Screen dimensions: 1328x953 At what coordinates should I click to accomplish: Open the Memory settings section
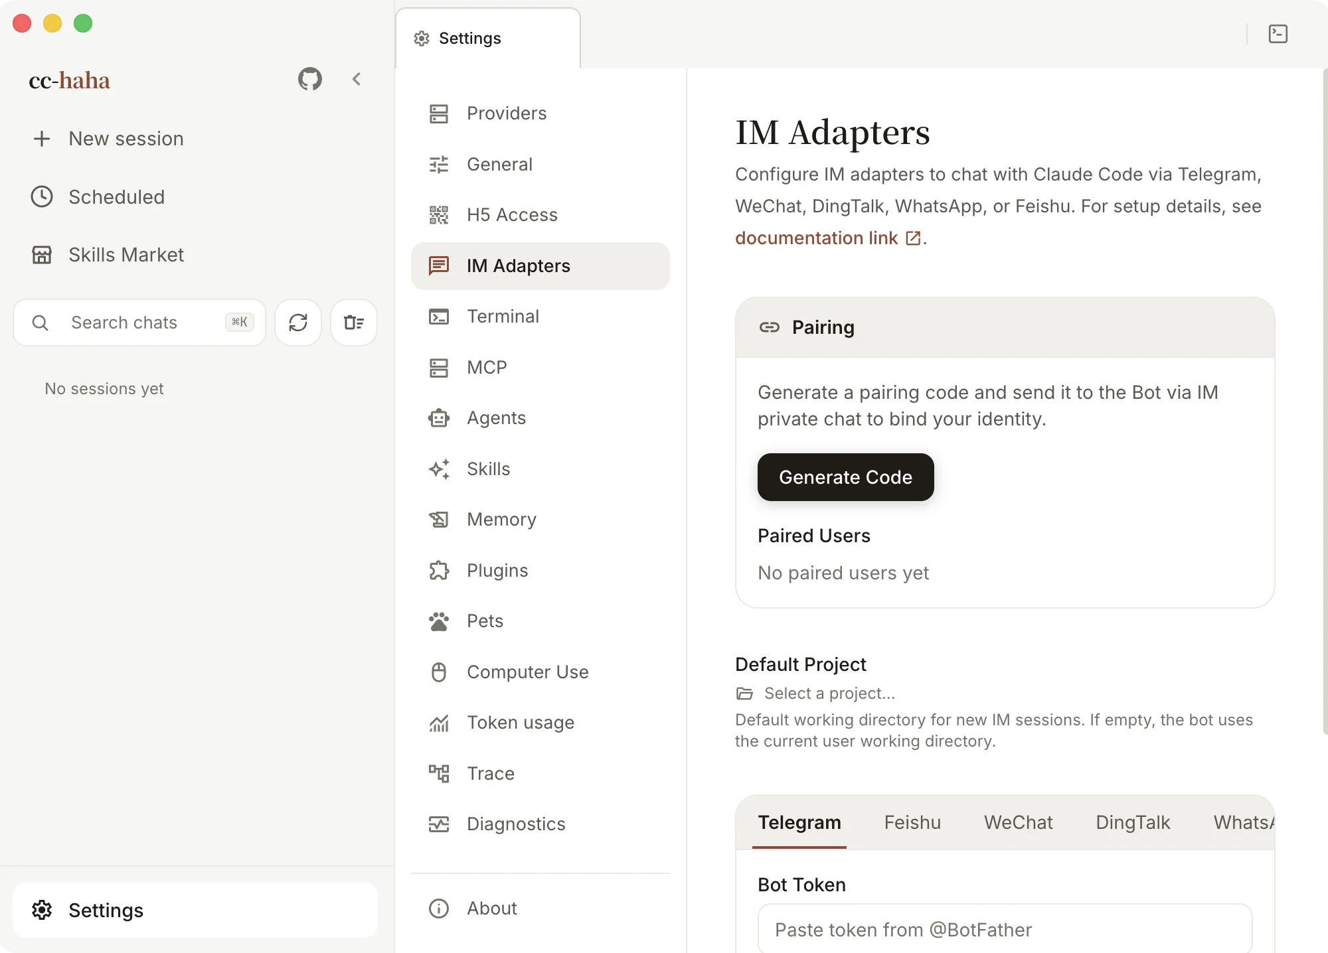(x=540, y=520)
